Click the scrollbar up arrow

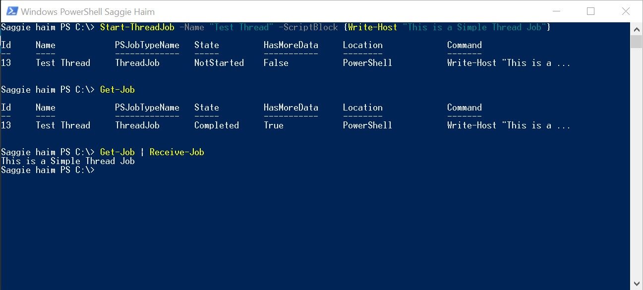coord(637,28)
